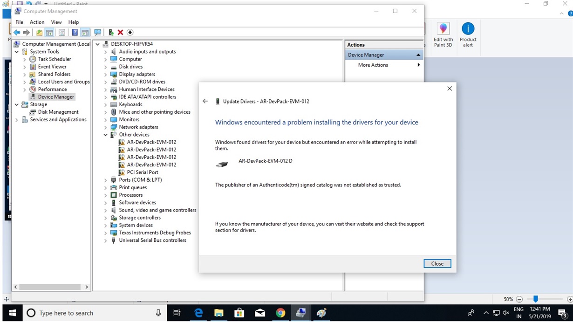The width and height of the screenshot is (573, 322).
Task: Click the red X Uninstall device icon
Action: (120, 33)
